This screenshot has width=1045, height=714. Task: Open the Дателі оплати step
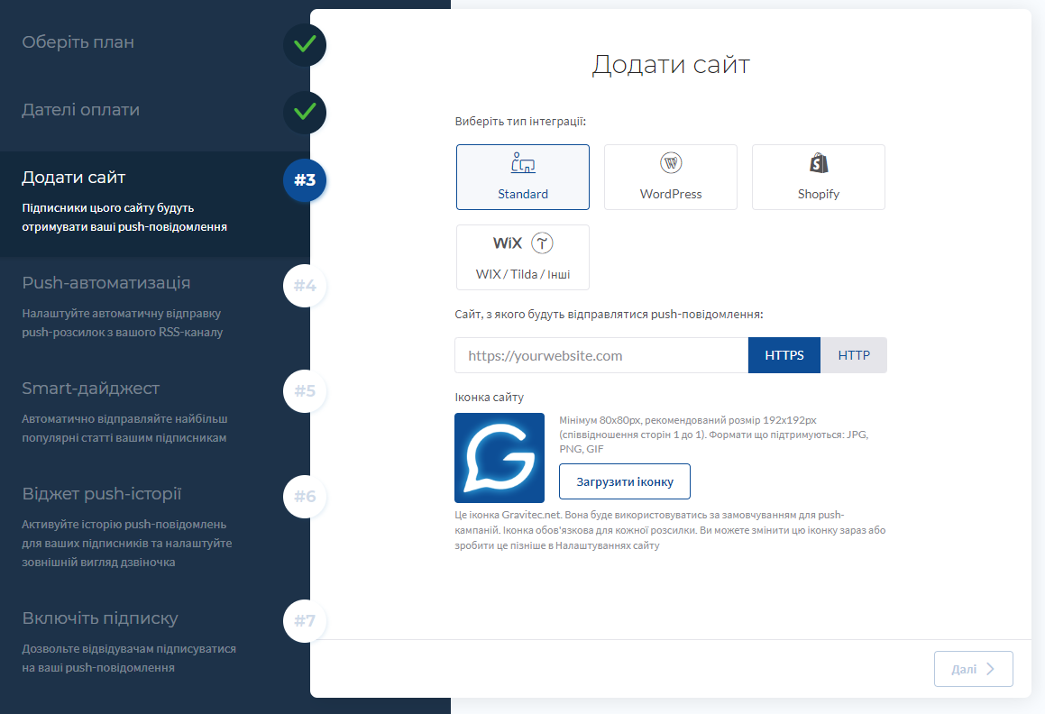click(80, 110)
